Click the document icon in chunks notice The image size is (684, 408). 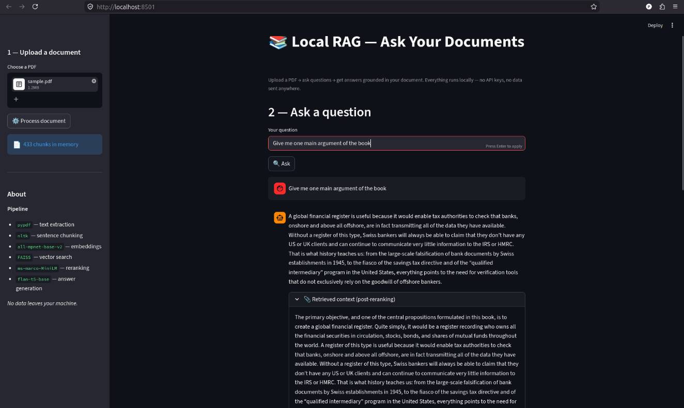coord(17,144)
